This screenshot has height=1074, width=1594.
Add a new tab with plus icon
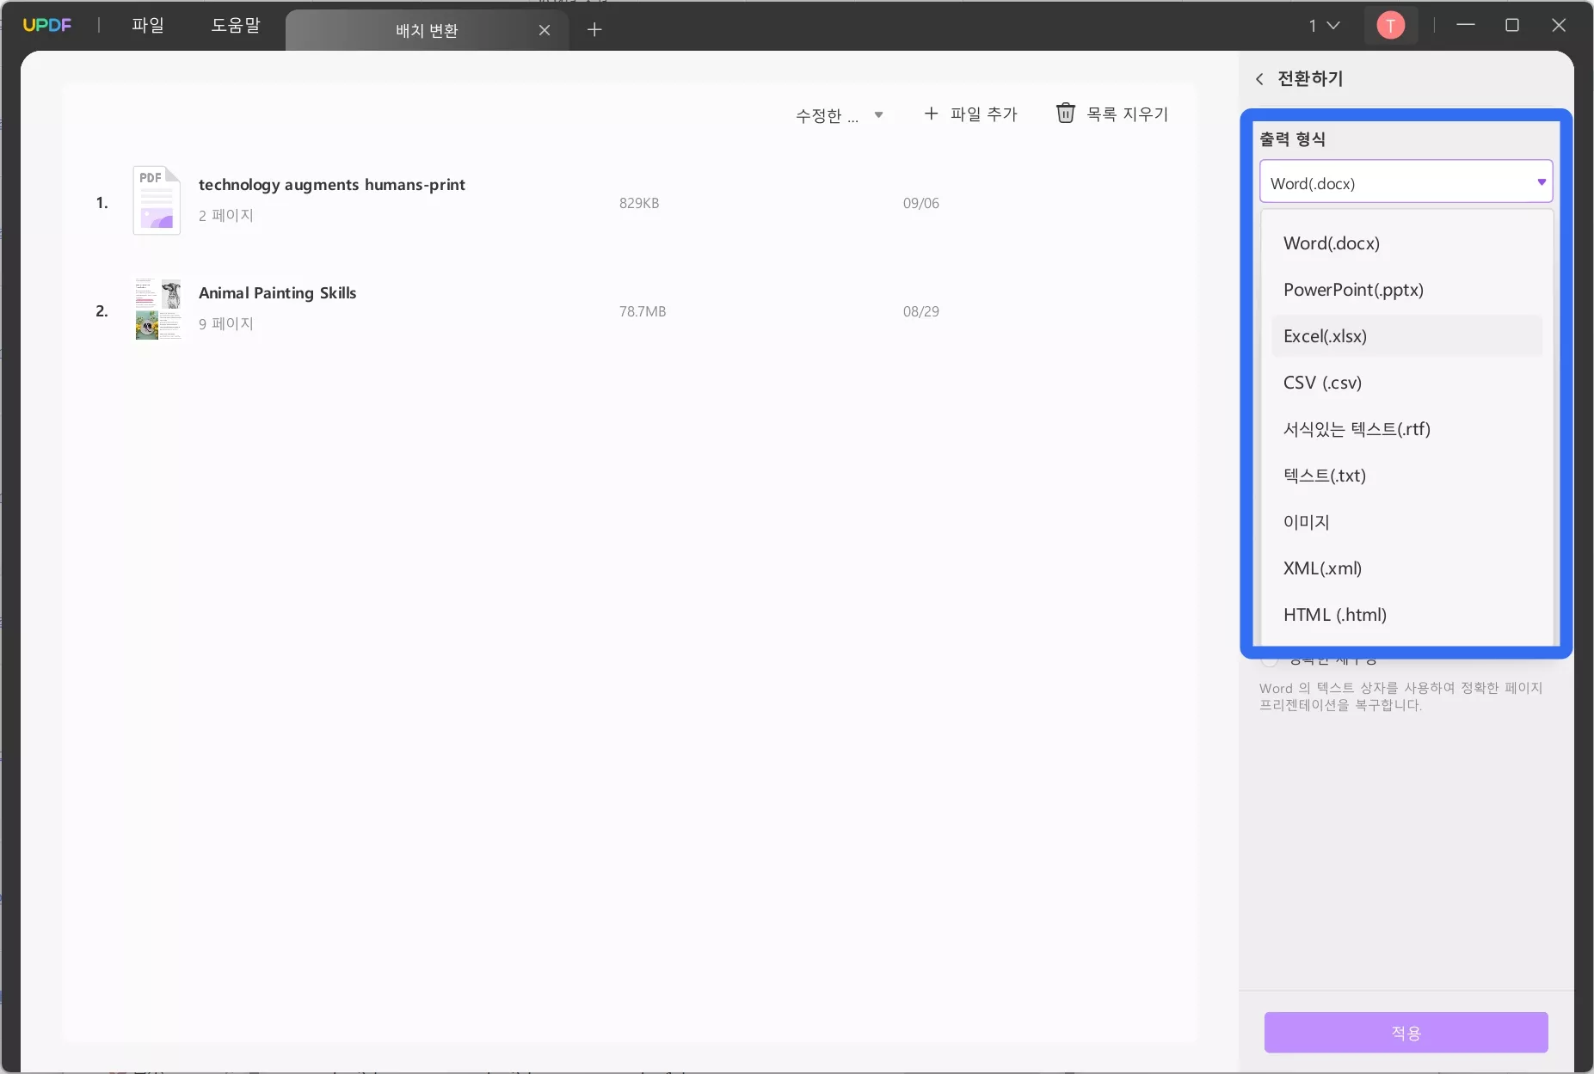point(594,30)
